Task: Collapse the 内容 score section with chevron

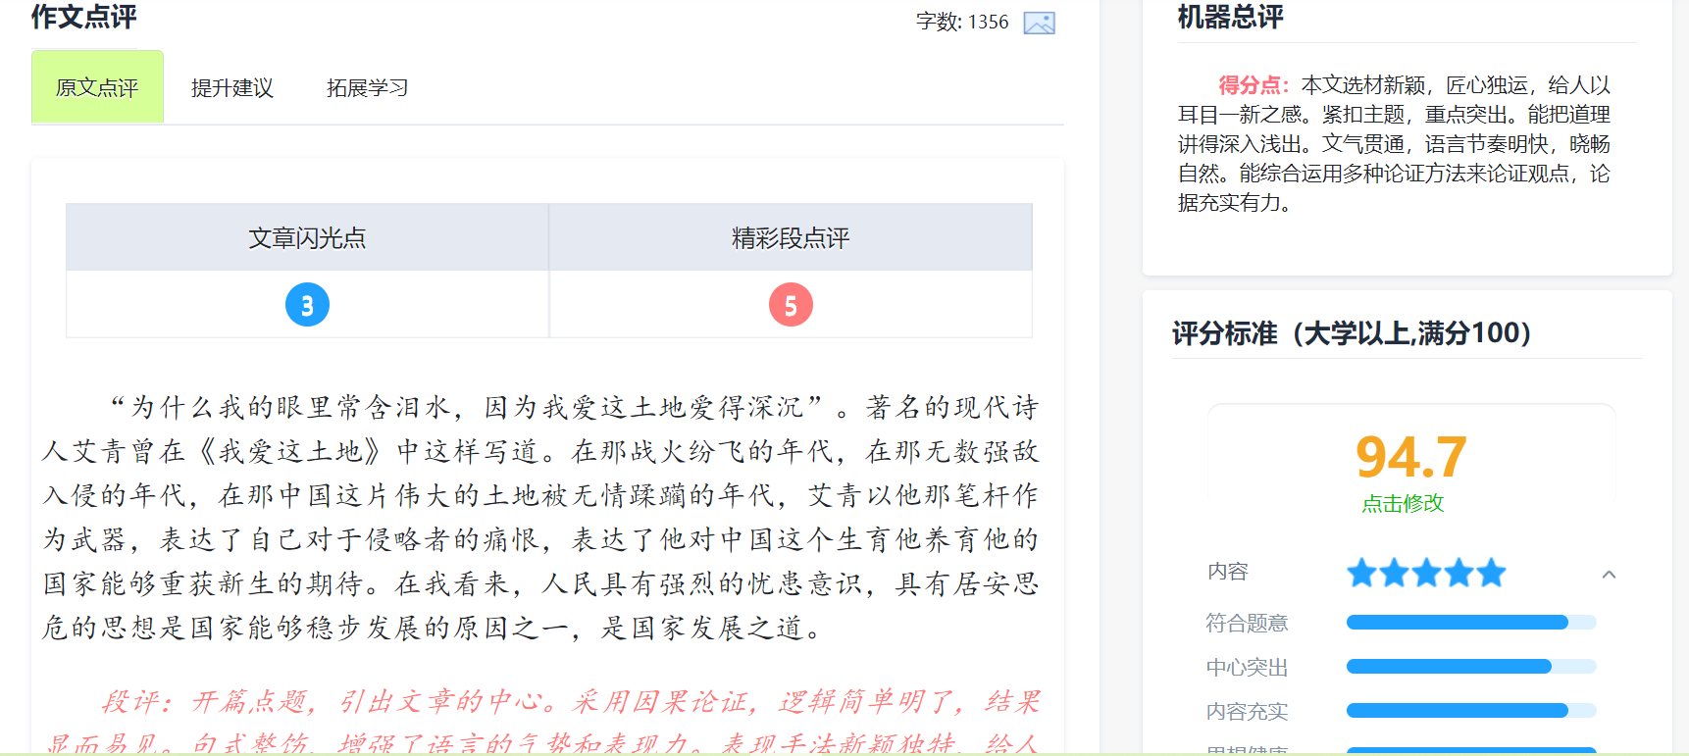Action: coord(1609,575)
